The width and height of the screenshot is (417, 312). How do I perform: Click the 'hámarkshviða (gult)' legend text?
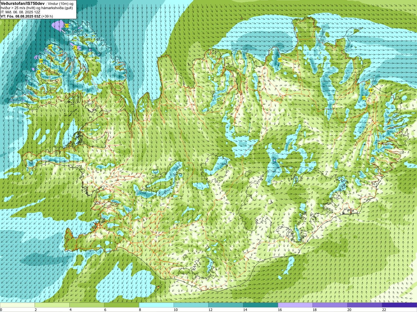point(57,8)
